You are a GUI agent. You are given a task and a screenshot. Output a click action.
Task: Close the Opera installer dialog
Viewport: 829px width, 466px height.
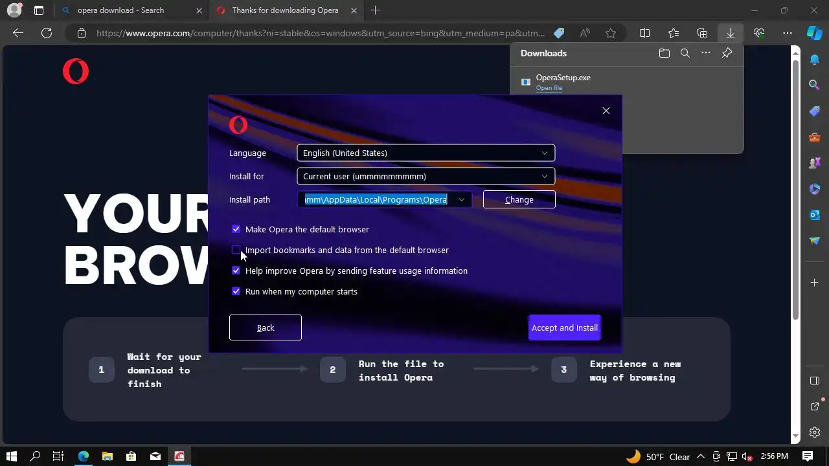pos(606,111)
